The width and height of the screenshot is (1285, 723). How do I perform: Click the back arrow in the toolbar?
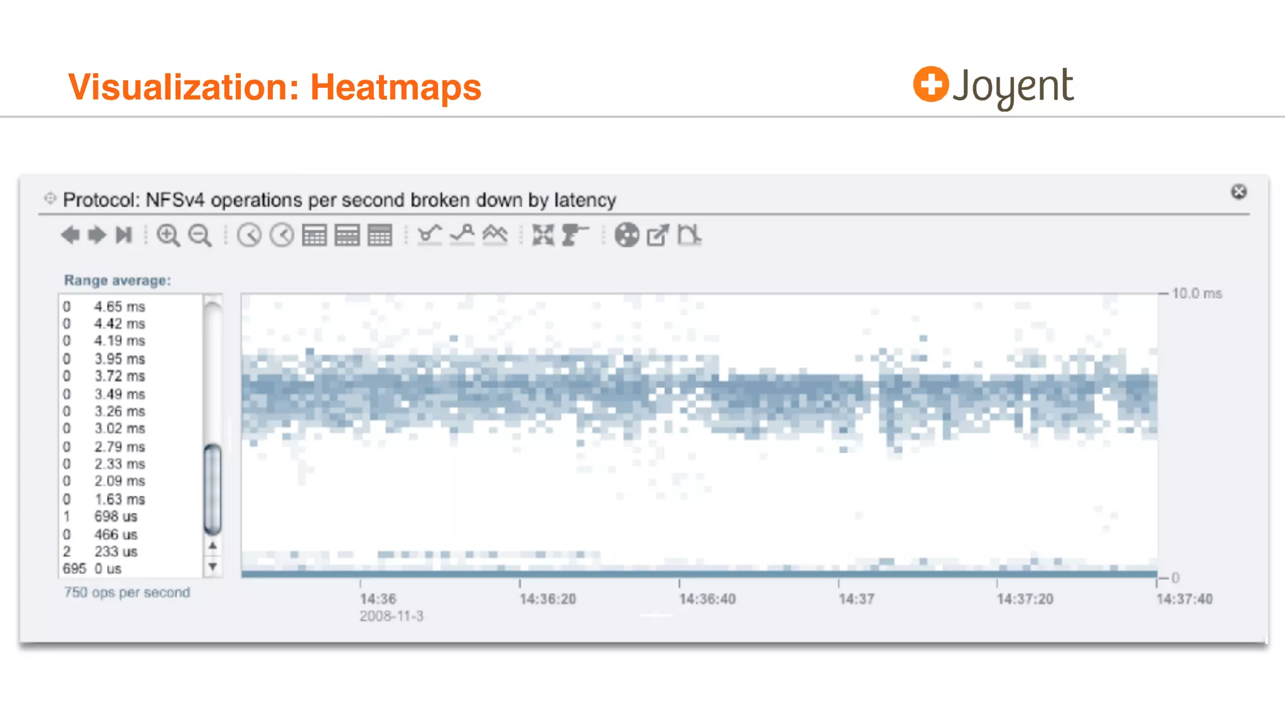click(x=70, y=235)
